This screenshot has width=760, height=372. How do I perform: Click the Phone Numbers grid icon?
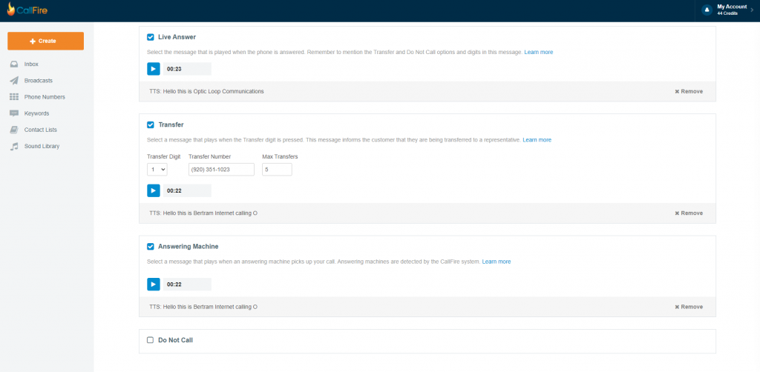14,97
